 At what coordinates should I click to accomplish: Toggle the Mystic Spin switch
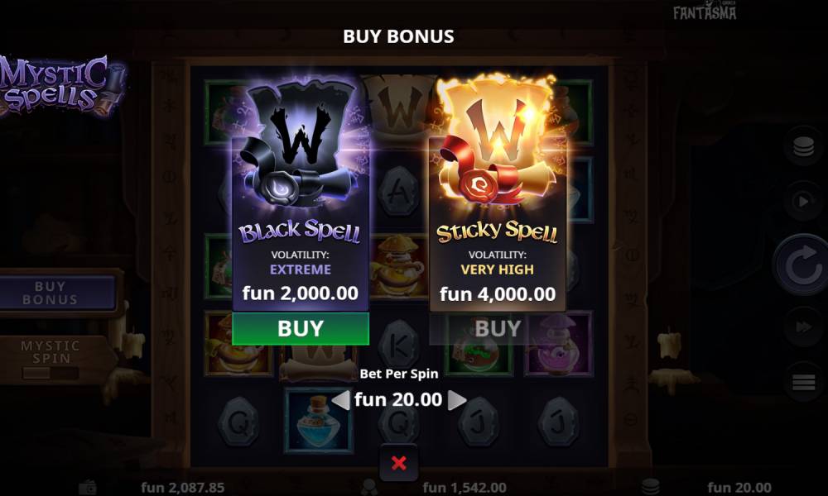click(x=51, y=373)
